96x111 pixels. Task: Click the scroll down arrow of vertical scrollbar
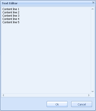[x=93, y=92]
